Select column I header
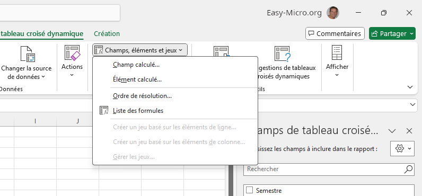This screenshot has width=422, height=196. pos(36,121)
